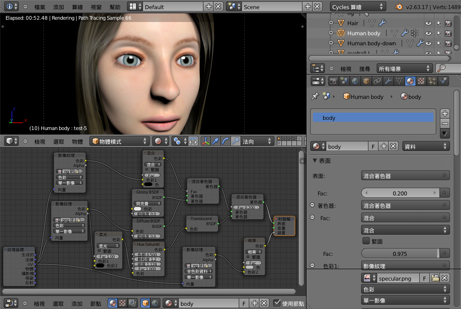This screenshot has width=461, height=309.
Task: Open the 幫助 menu
Action: 115,7
